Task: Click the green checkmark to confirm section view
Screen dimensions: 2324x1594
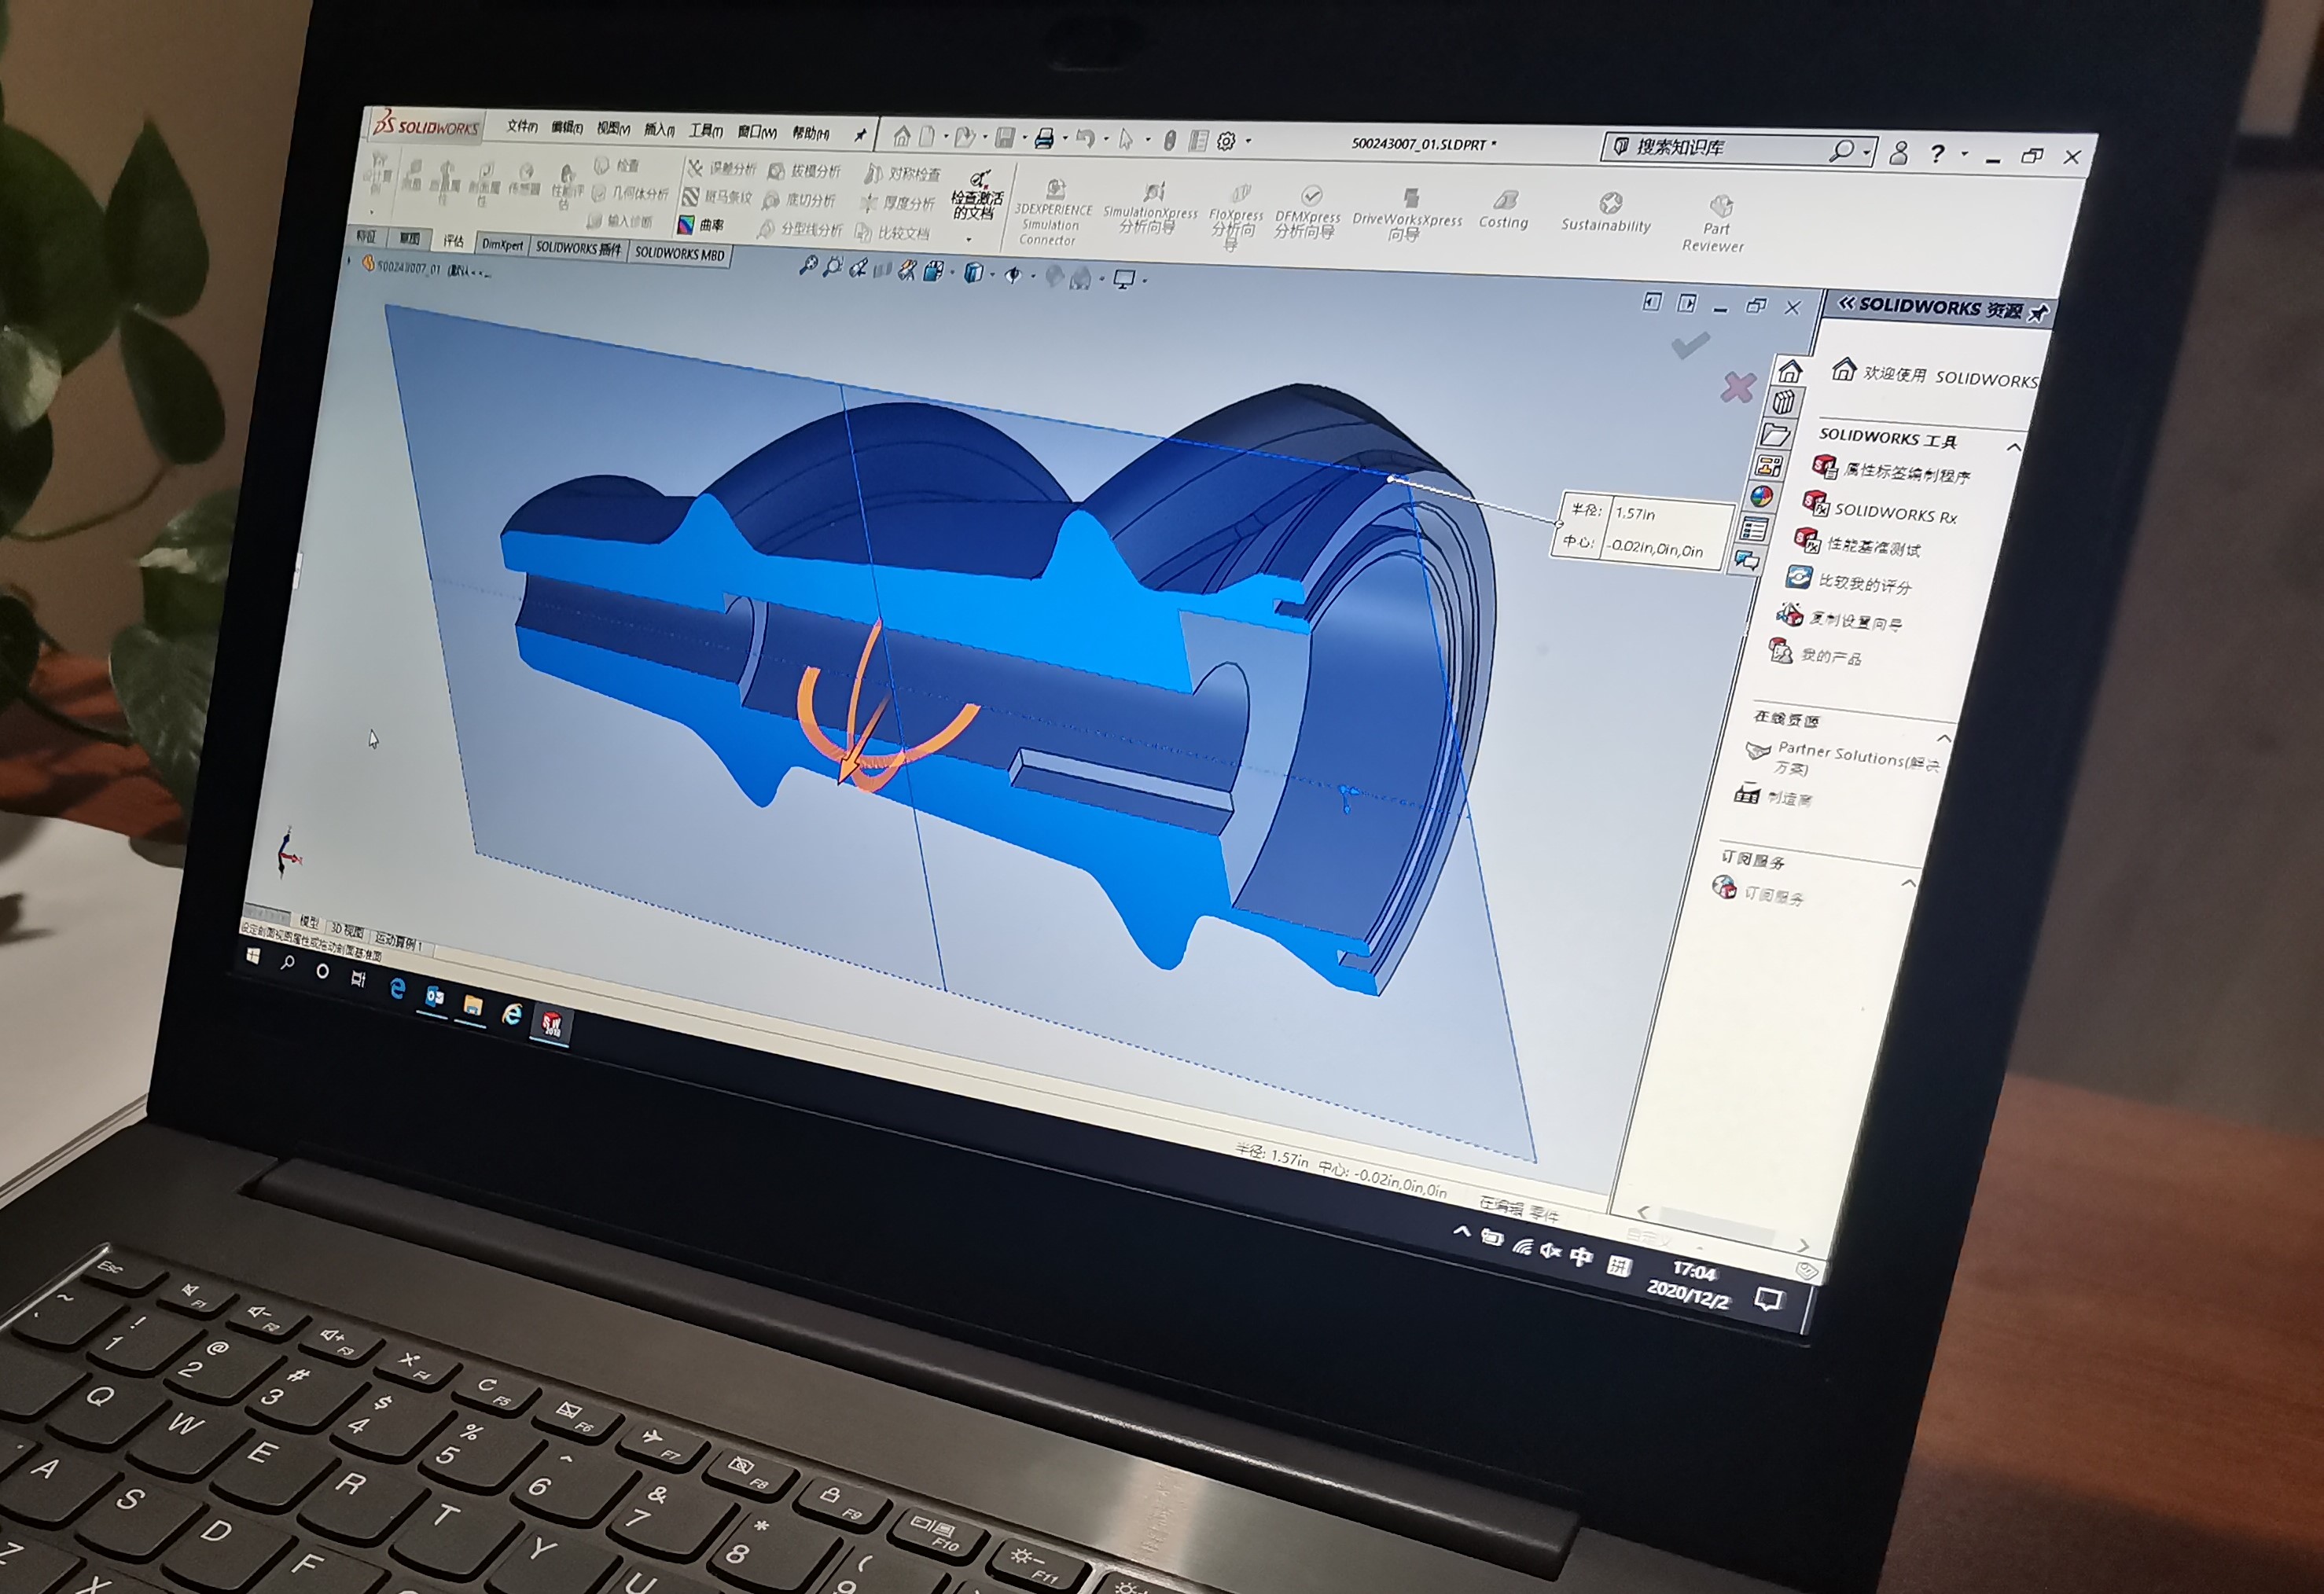Action: 1691,346
